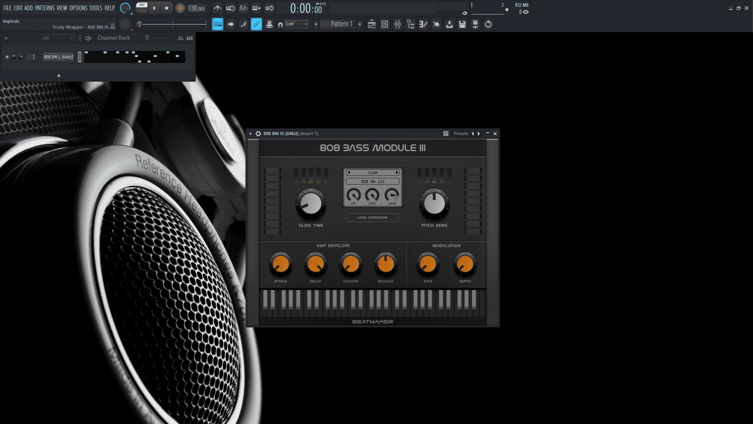753x424 pixels.
Task: Click the hand-with-arrow toolbar icon
Action: (x=437, y=24)
